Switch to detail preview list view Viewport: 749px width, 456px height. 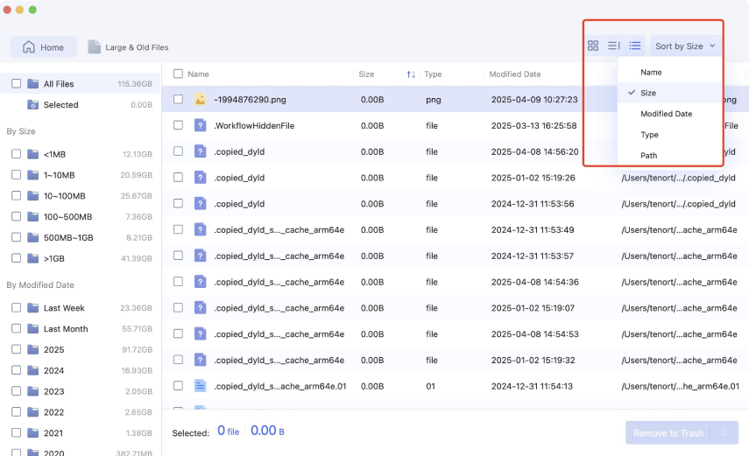(x=614, y=46)
